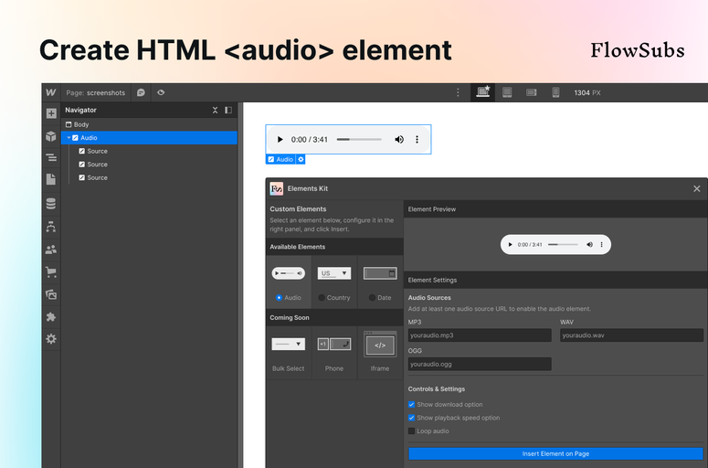Screen dimensions: 708x468
Task: Choose the Country radio button
Action: [x=322, y=298]
